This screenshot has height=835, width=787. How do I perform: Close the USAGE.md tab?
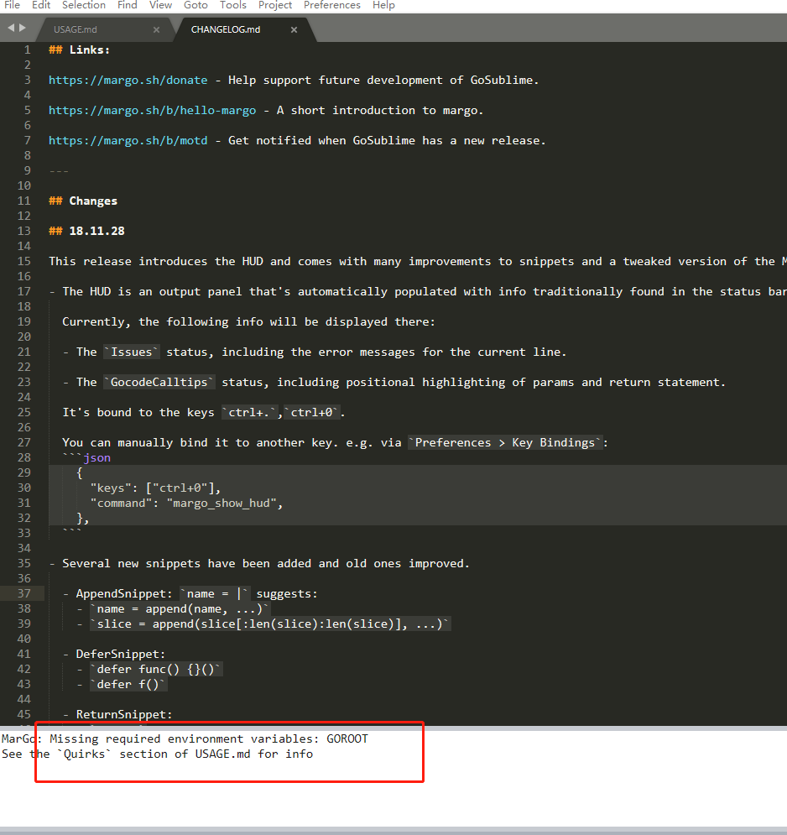[156, 30]
